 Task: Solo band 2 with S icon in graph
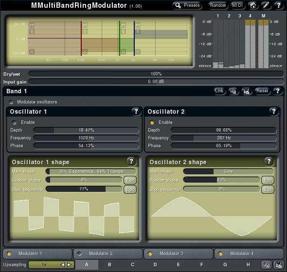click(85, 32)
